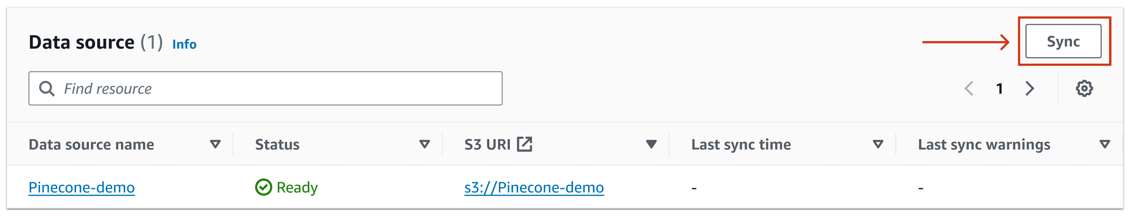Click the Status column header text
This screenshot has height=219, width=1132.
(277, 145)
